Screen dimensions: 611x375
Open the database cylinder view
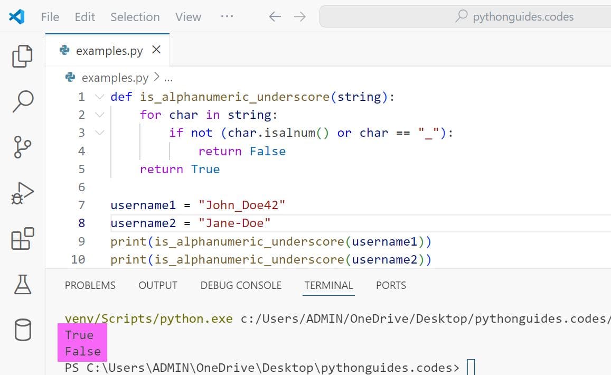[23, 330]
